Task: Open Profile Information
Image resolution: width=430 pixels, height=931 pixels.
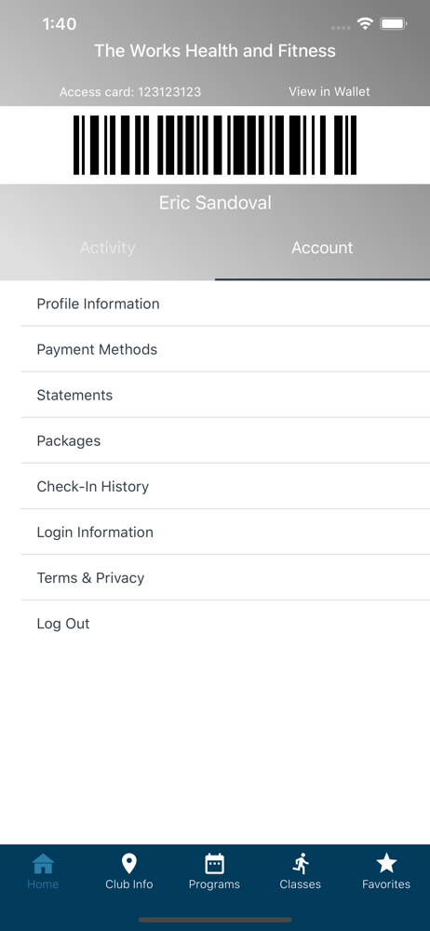Action: point(225,304)
